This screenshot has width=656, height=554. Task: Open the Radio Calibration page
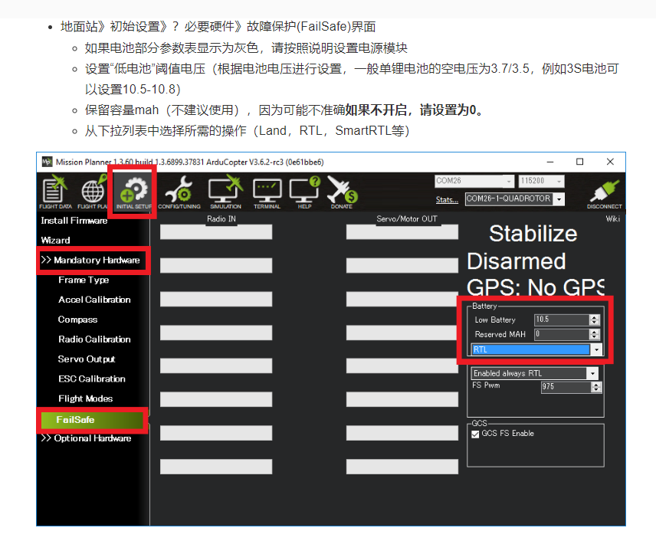tap(94, 339)
